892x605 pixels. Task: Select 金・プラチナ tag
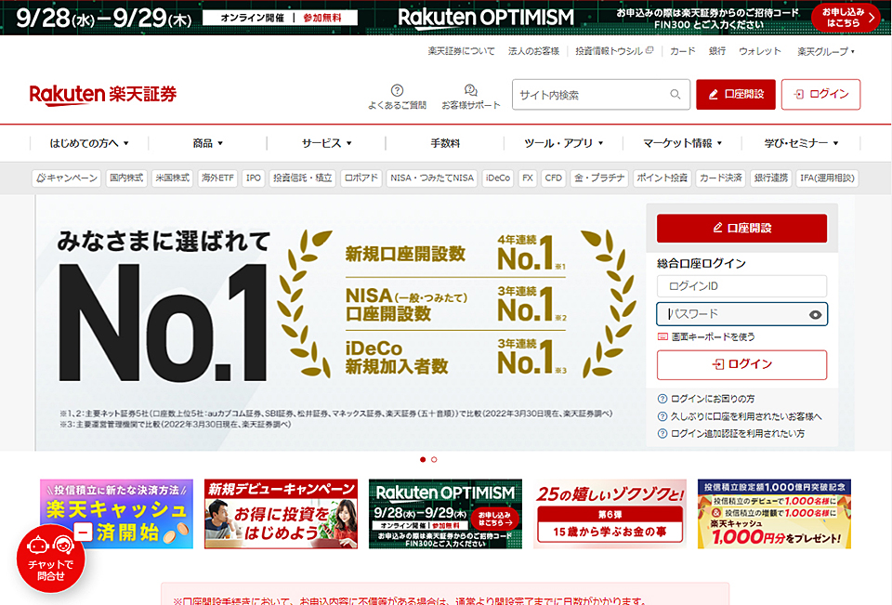click(x=599, y=178)
